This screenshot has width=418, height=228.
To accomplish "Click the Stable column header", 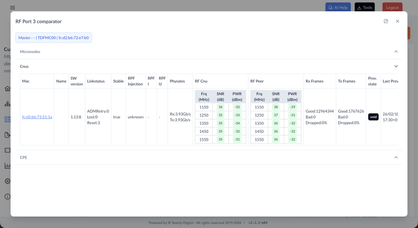I will point(118,81).
